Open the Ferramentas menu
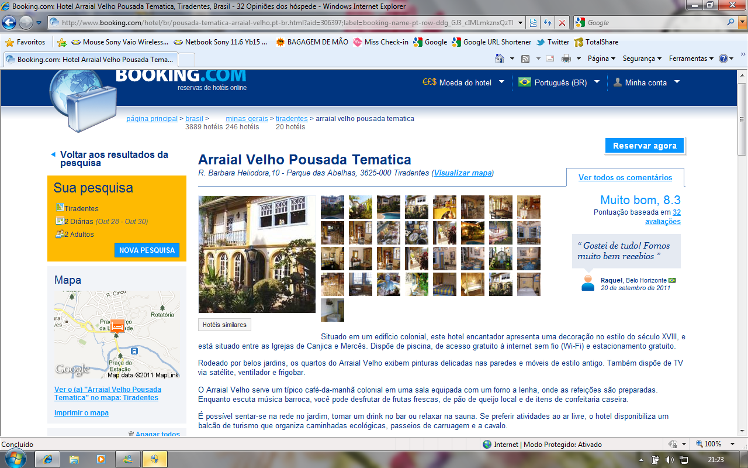 691,58
